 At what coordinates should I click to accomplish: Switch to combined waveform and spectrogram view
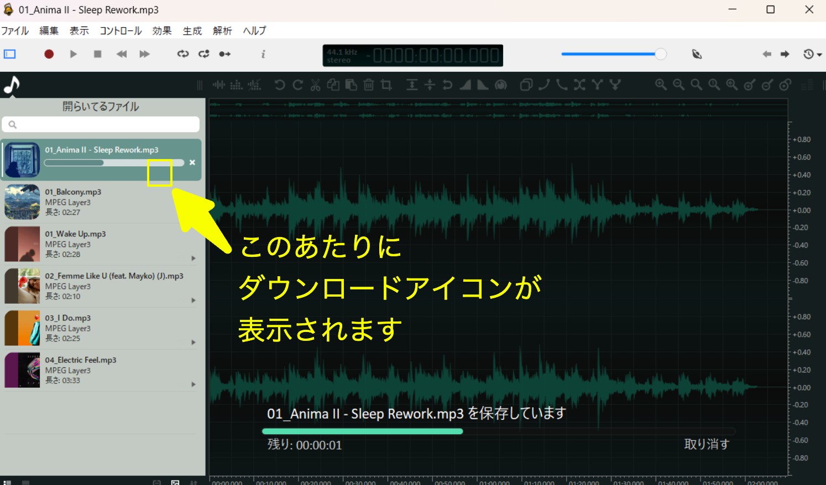click(254, 85)
